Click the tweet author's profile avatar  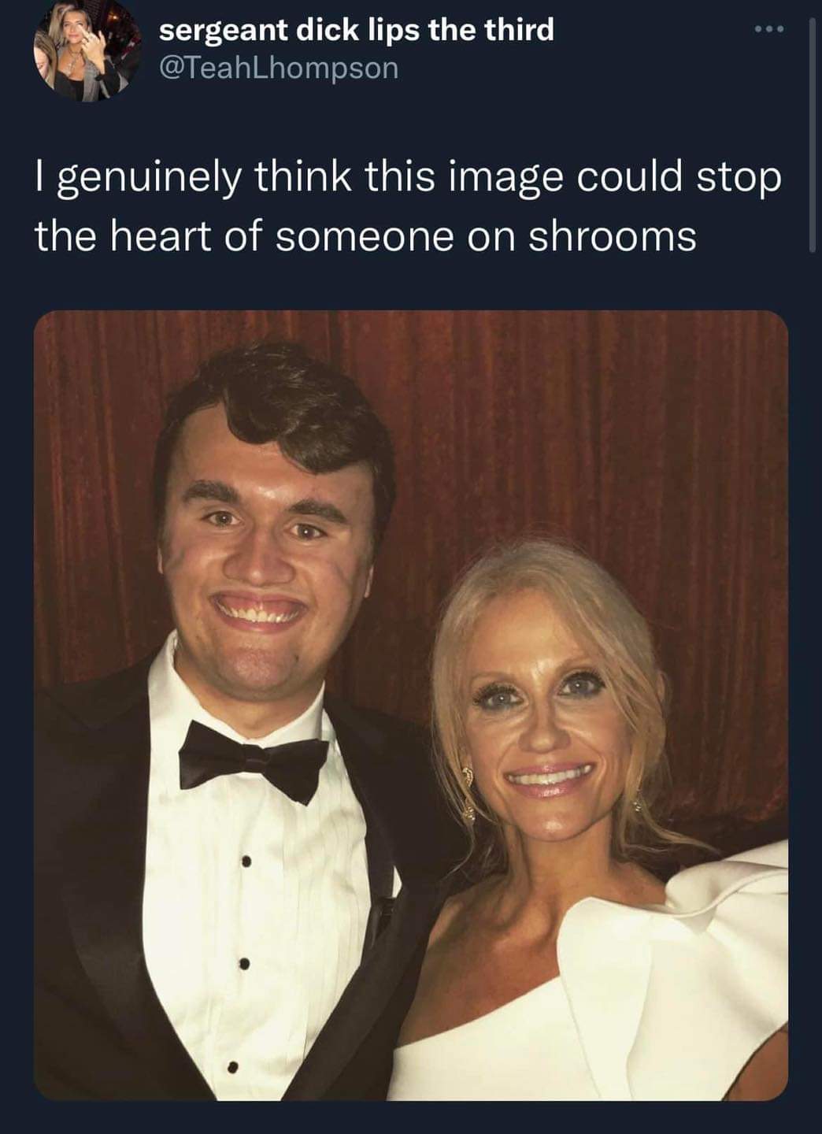tap(82, 51)
